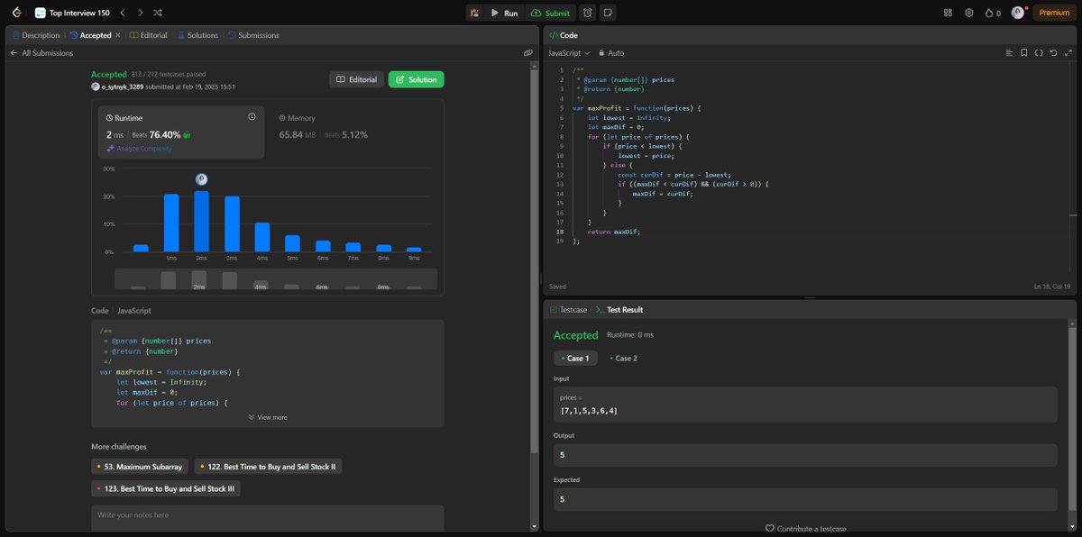Click the 1ms bar in runtime chart
1082x537 pixels.
pos(171,223)
